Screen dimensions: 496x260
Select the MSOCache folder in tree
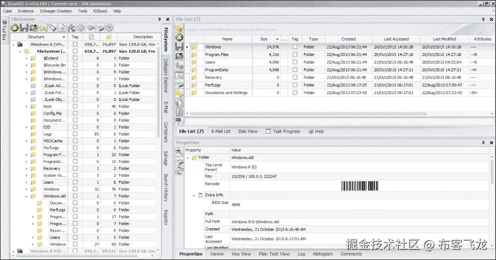[x=53, y=141]
